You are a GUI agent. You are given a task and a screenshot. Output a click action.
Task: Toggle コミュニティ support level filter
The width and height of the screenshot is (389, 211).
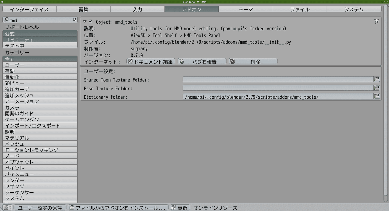pos(40,39)
